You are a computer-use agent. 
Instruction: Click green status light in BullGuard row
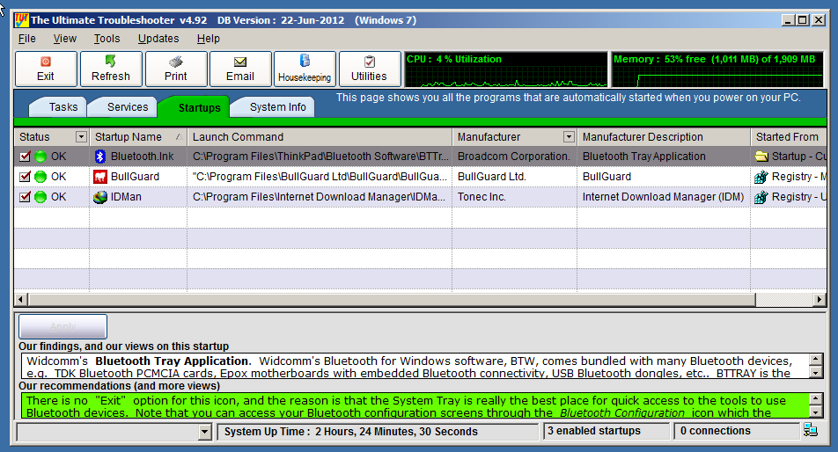tap(40, 177)
